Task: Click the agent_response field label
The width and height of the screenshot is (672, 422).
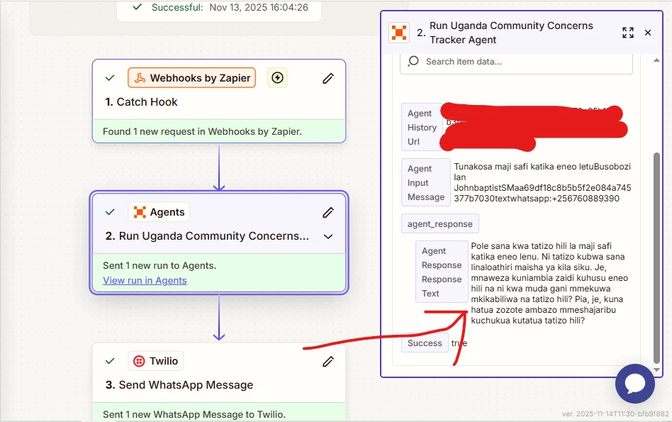Action: (440, 224)
